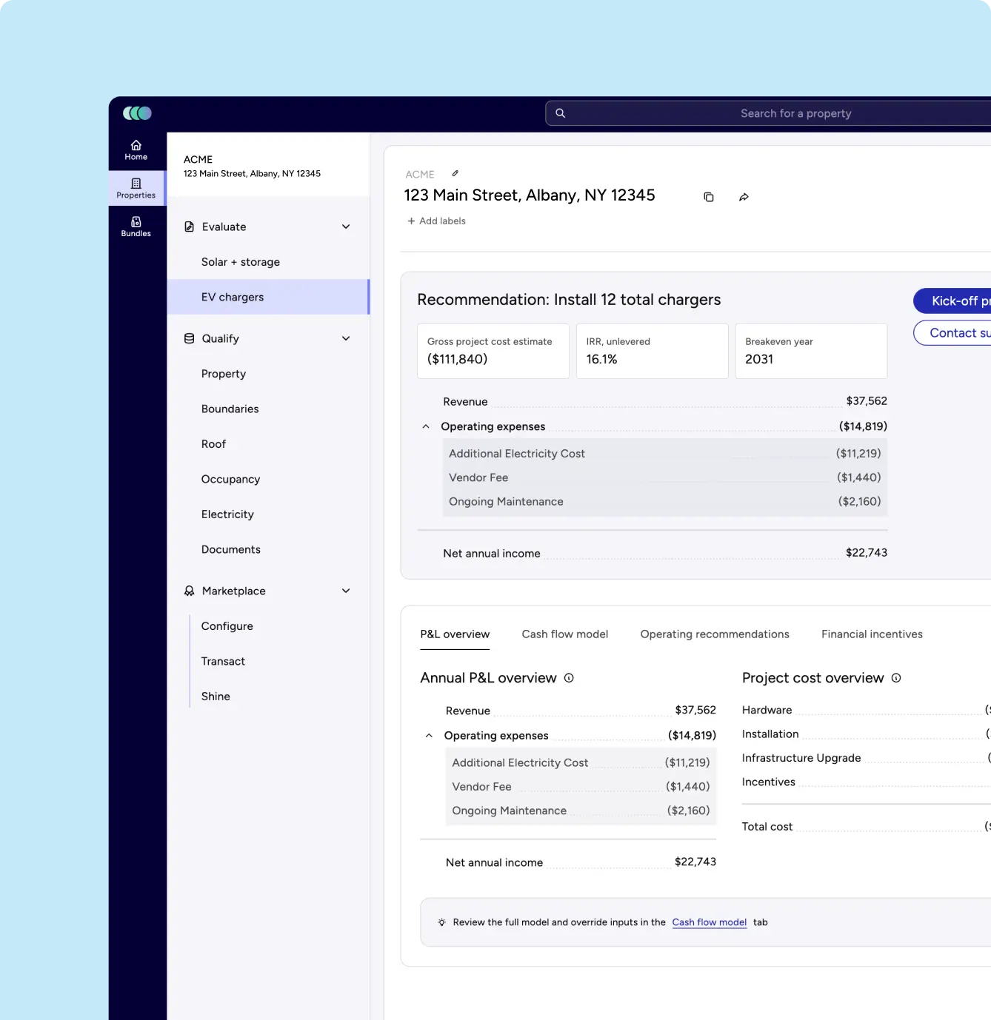
Task: Click the Evaluate section icon
Action: point(189,227)
